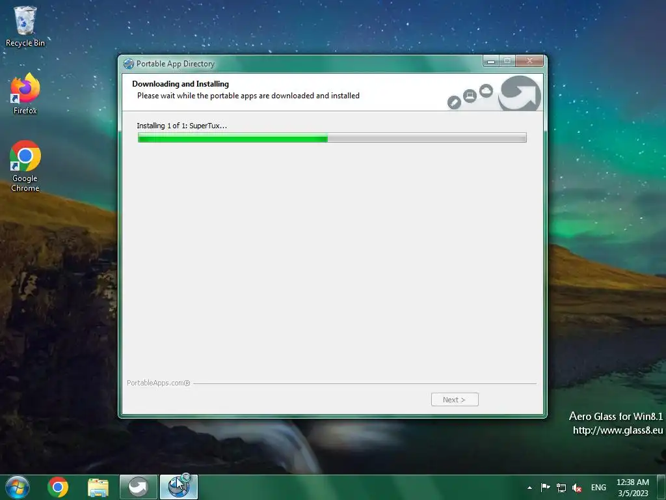Open the Windows Start orb

point(18,487)
